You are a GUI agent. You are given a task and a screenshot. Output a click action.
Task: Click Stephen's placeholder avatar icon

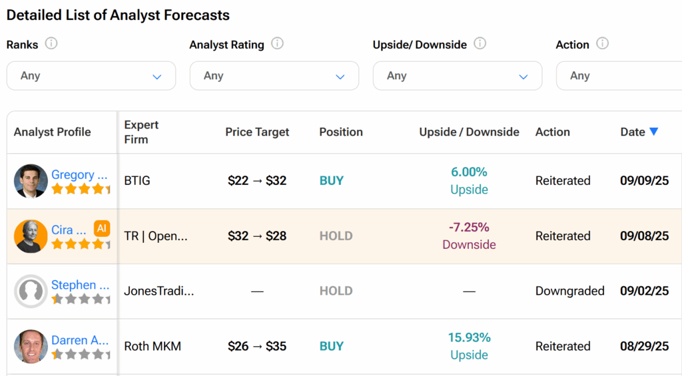[x=31, y=291]
